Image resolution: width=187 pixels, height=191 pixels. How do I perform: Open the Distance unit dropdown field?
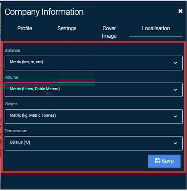click(94, 63)
